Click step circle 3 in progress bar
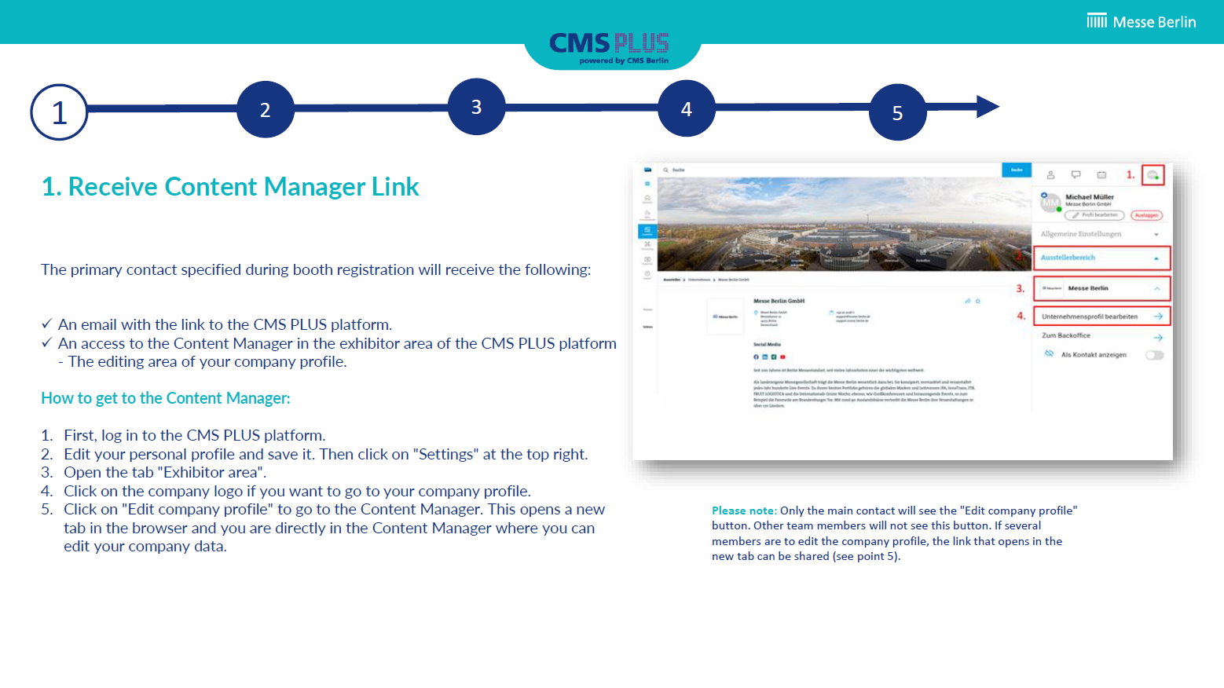Screen dimensions: 1224x688 point(476,107)
